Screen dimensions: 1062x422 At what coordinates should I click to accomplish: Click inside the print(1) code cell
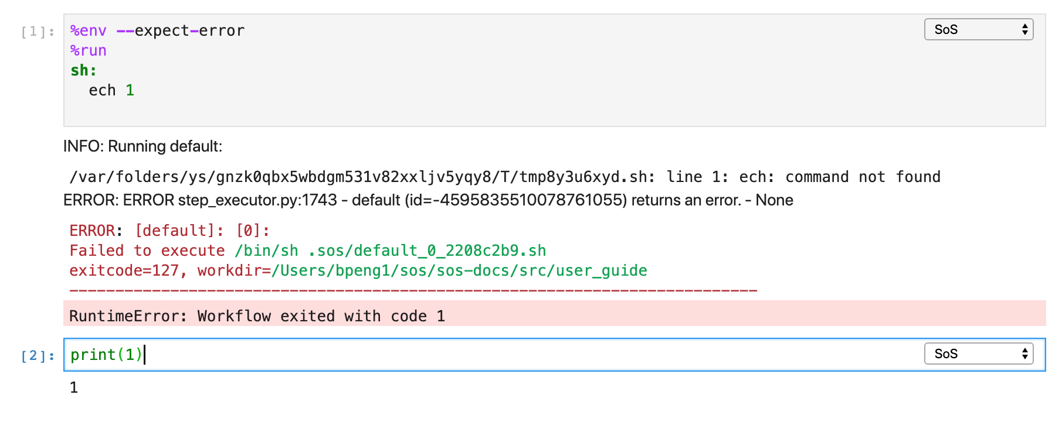[x=106, y=354]
